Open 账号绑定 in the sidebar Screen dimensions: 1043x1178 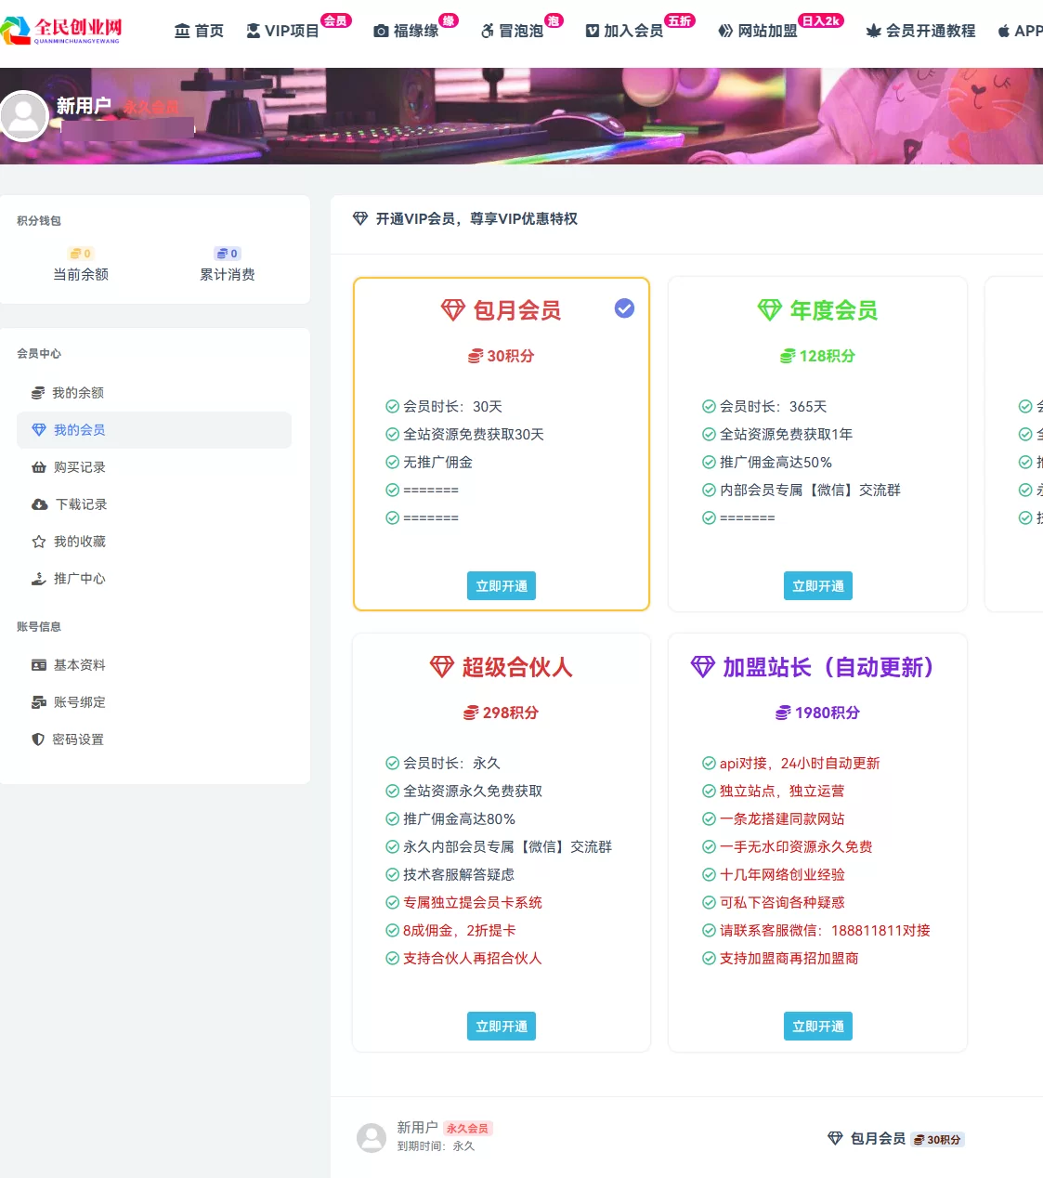(x=154, y=702)
